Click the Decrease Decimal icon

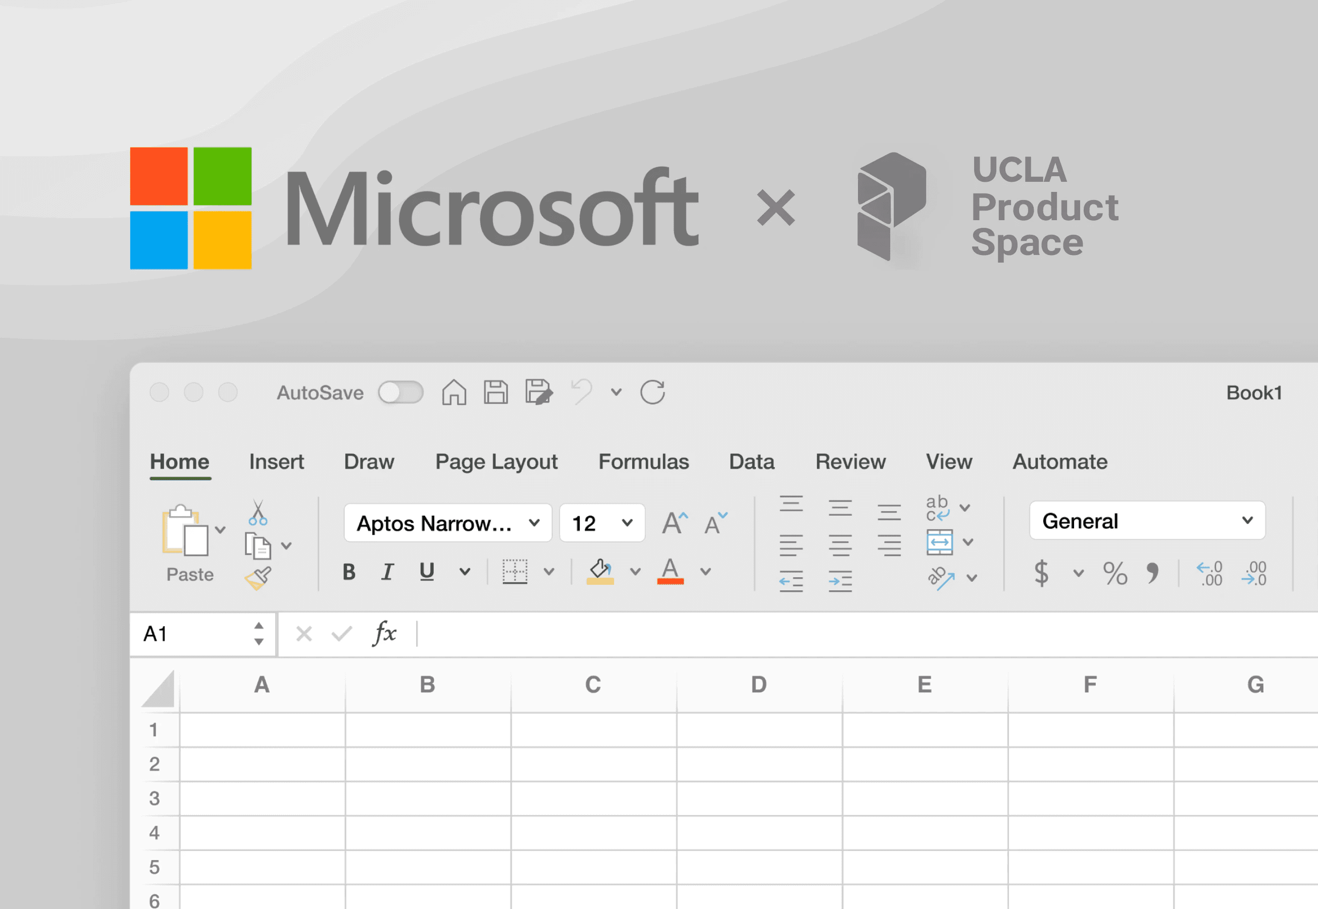coord(1254,574)
